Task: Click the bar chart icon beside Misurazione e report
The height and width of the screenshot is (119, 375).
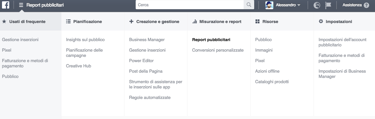Action: (x=195, y=21)
